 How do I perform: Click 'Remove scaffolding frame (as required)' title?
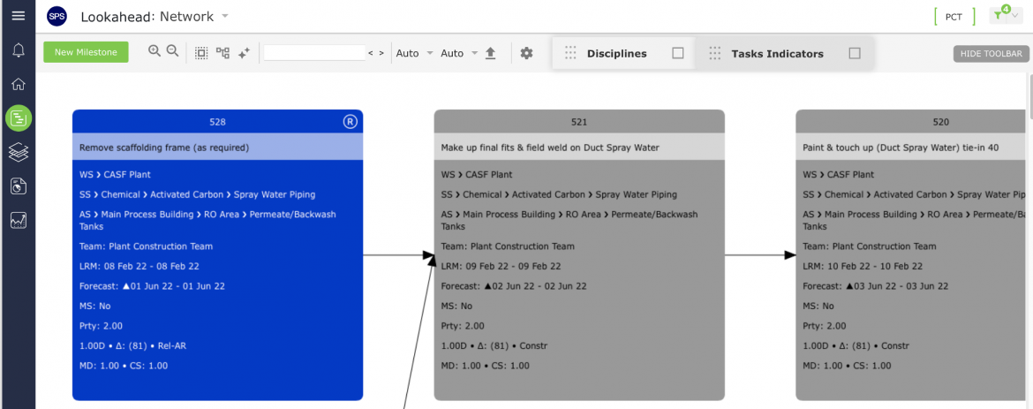(164, 148)
